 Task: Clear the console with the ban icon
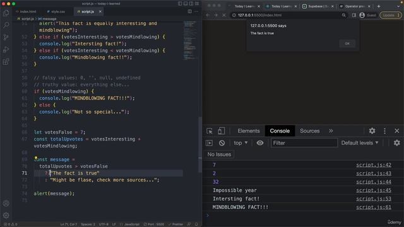coord(222,143)
